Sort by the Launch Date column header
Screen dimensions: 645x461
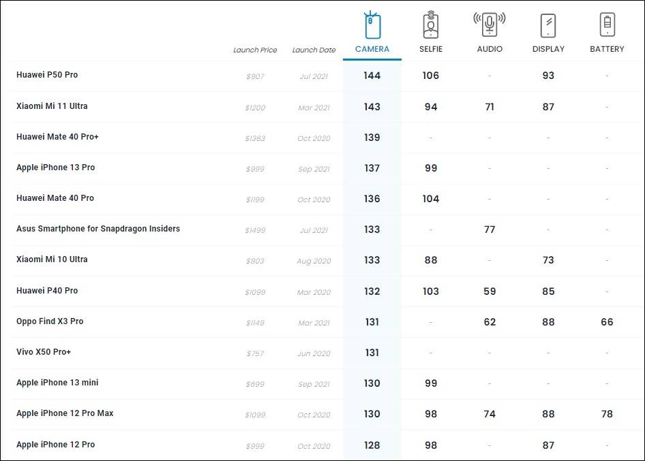click(314, 50)
